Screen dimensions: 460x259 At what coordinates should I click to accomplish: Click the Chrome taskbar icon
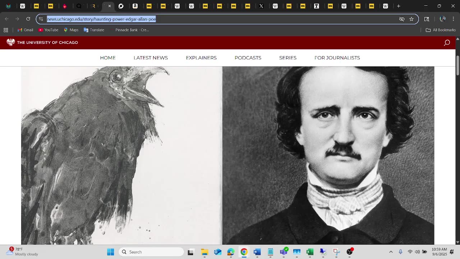coord(244,252)
